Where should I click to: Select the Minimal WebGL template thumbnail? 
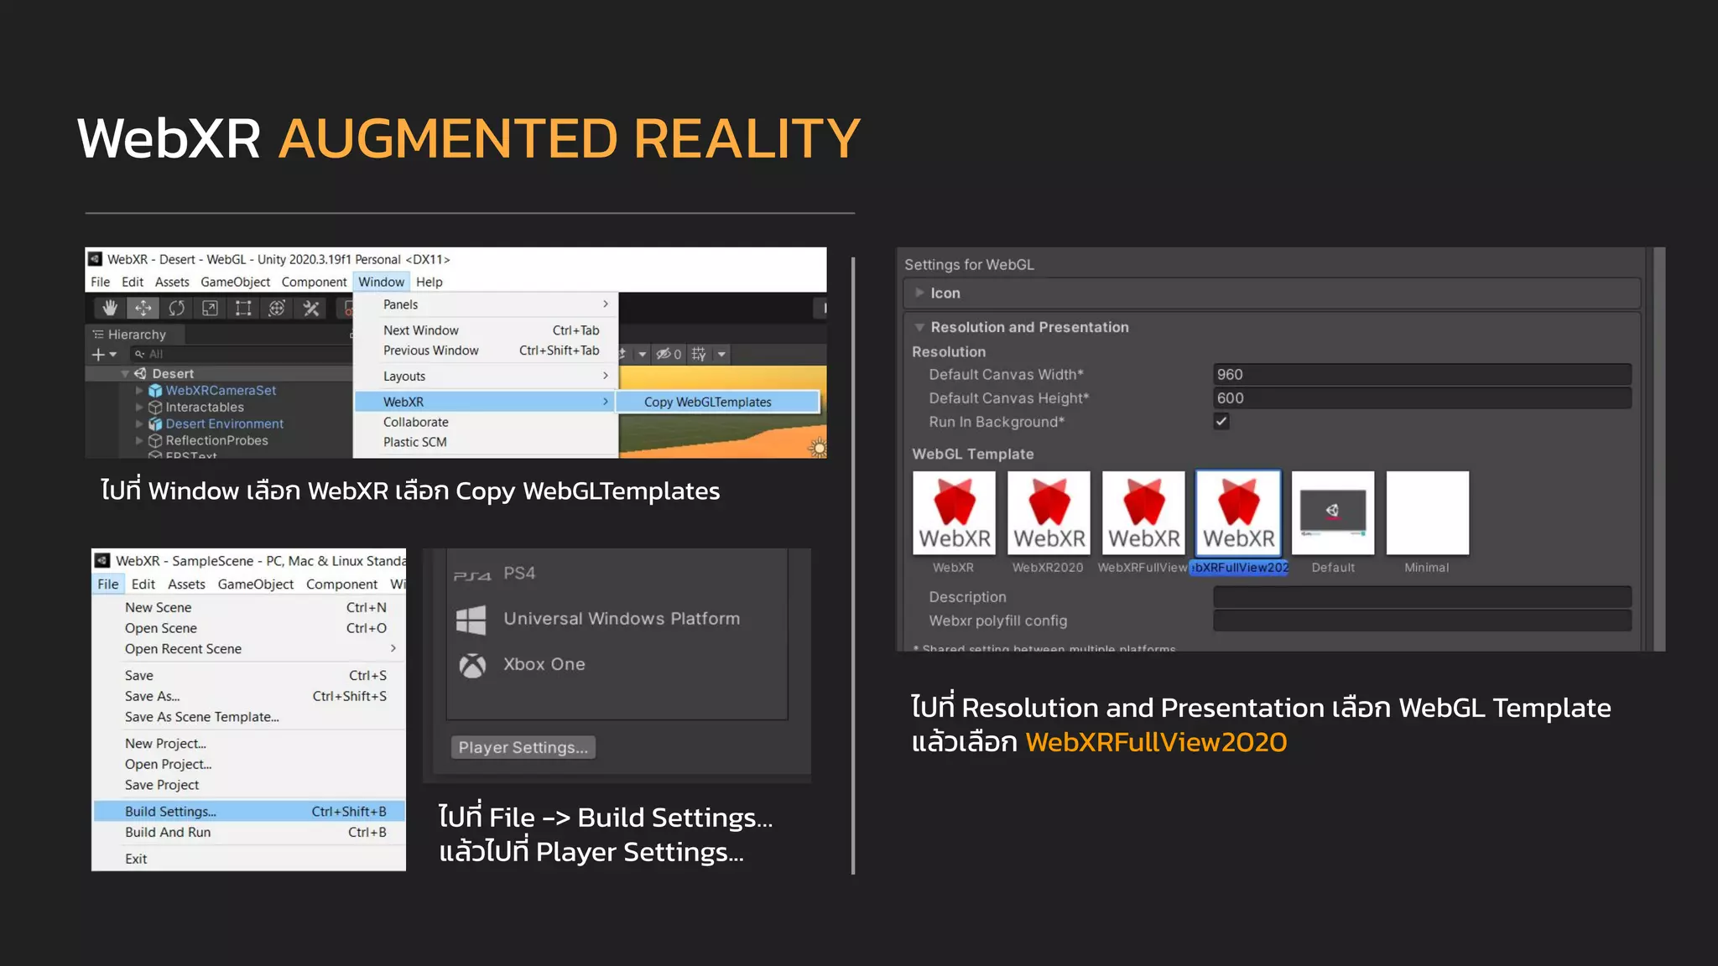(x=1428, y=512)
